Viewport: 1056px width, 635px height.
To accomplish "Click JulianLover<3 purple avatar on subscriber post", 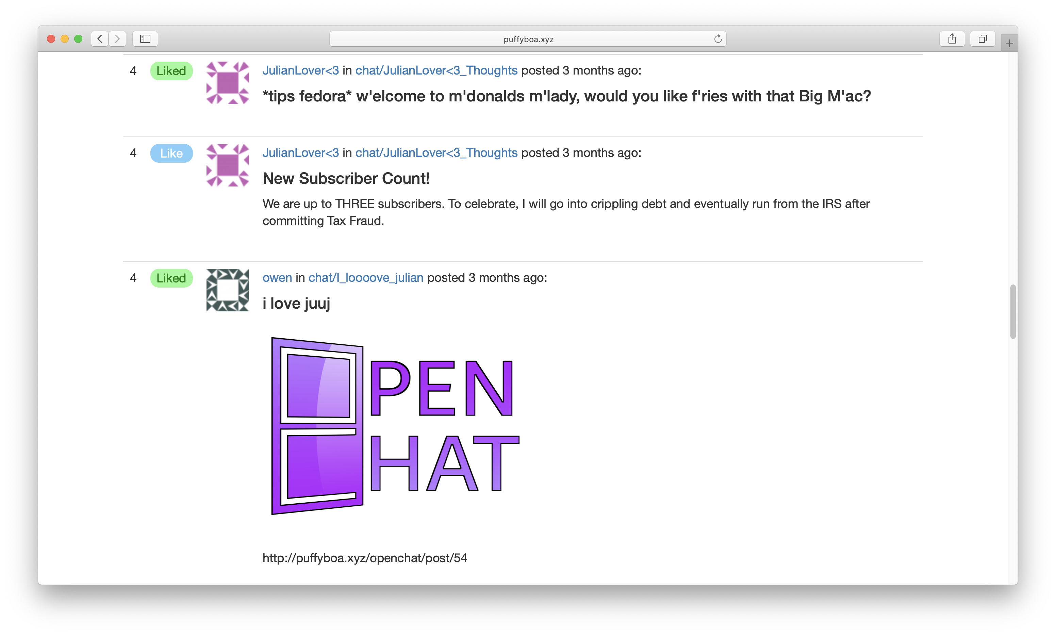I will point(228,165).
